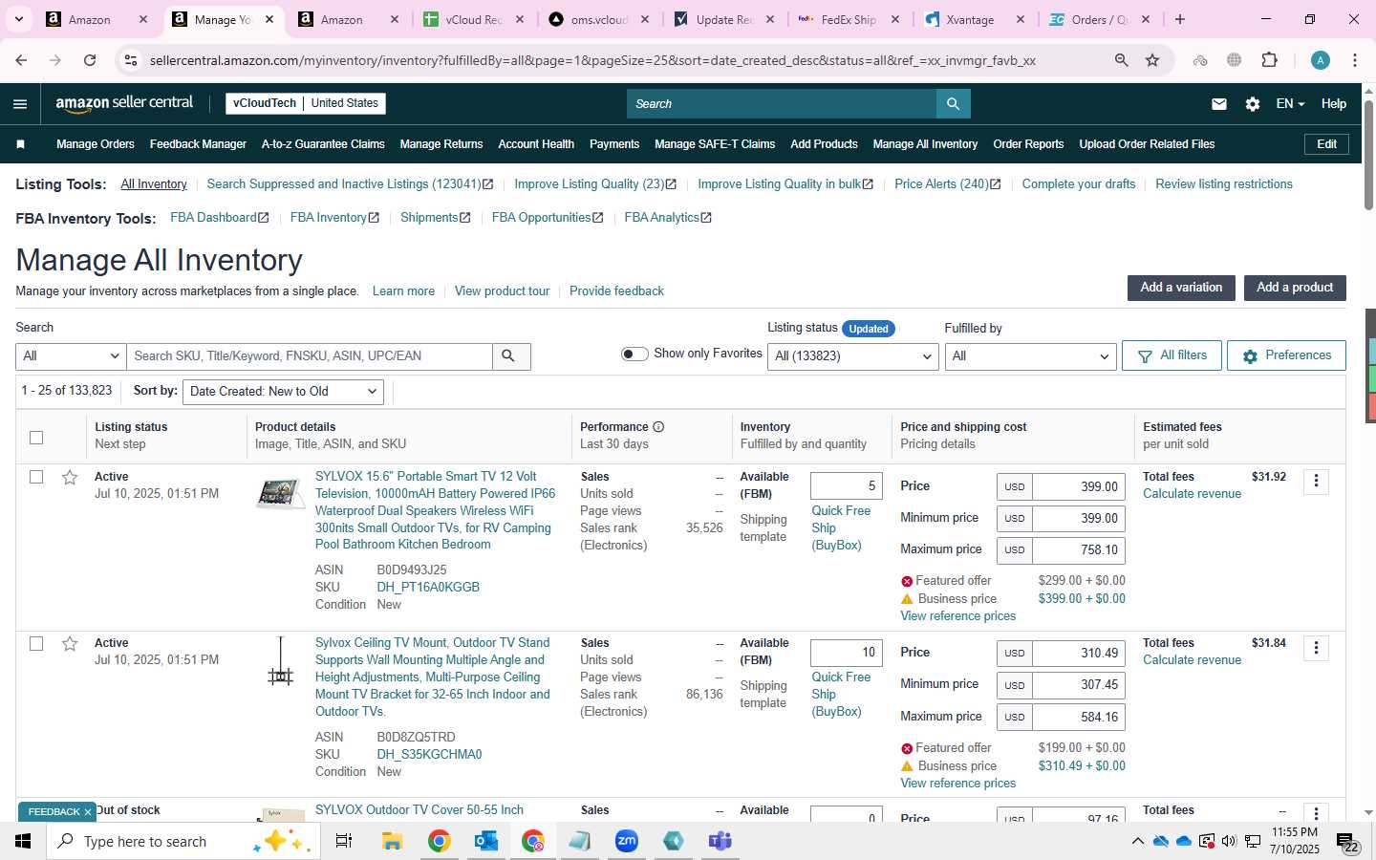Viewport: 1376px width, 860px height.
Task: Open the Chrome three-dot menu
Action: [1355, 60]
